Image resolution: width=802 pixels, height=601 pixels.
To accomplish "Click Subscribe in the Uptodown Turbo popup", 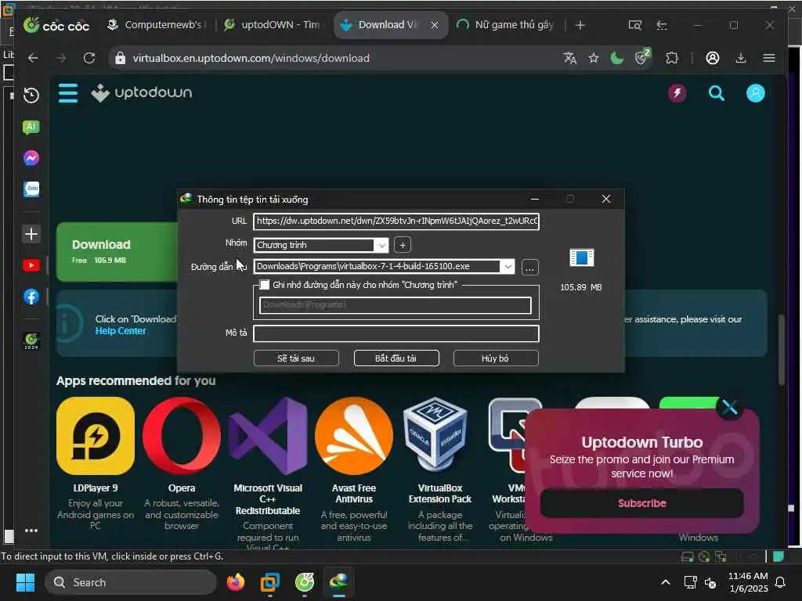I will click(x=642, y=503).
